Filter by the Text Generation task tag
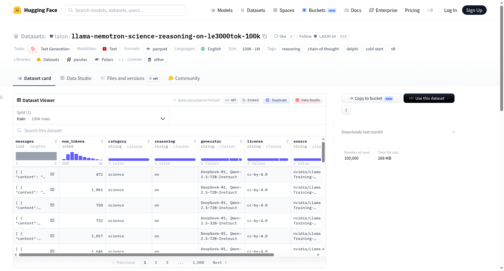The height and width of the screenshot is (271, 504). coord(50,49)
